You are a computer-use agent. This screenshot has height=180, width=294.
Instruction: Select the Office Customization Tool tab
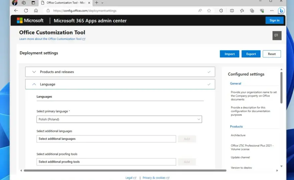click(65, 3)
